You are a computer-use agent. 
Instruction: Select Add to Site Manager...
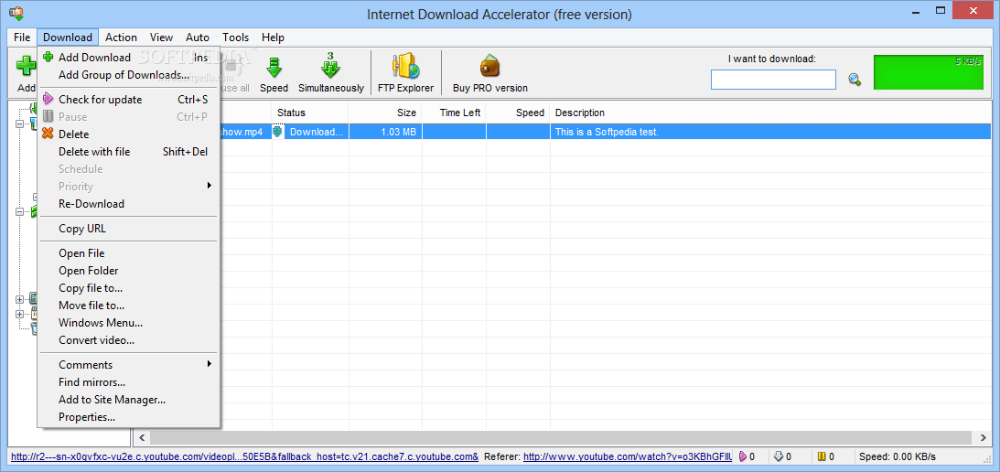(x=129, y=400)
